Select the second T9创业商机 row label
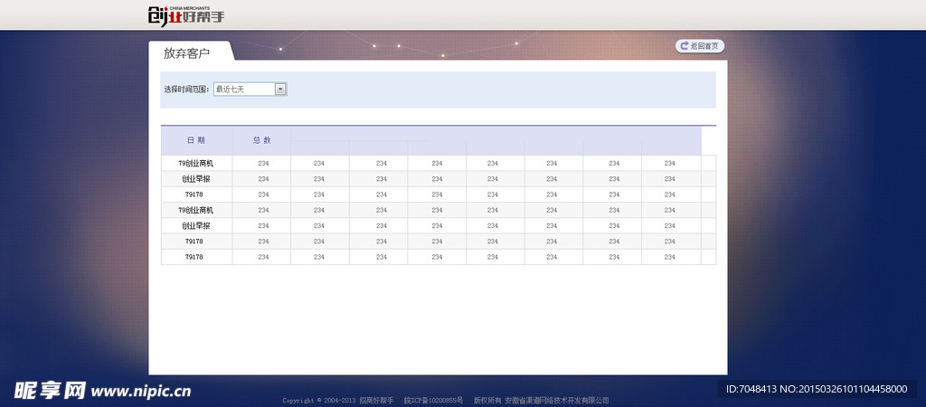 [x=196, y=210]
